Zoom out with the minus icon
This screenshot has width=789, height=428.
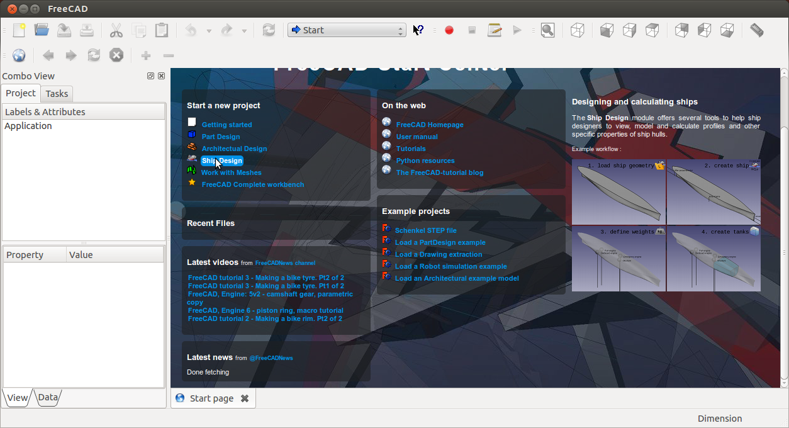coord(169,55)
